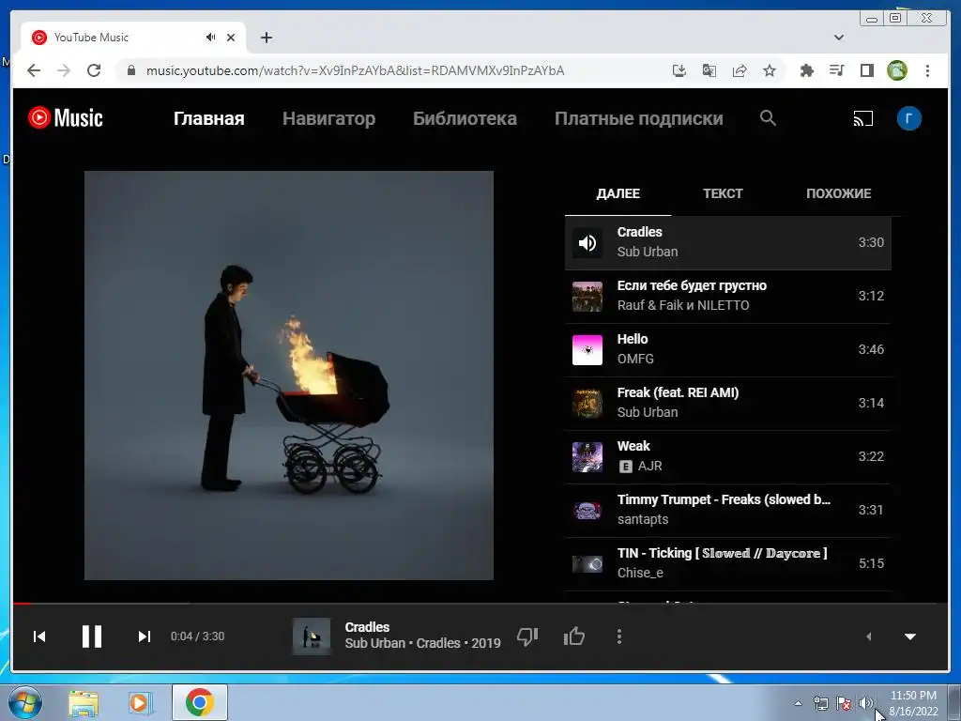Toggle the Chrome side panel
The image size is (961, 721).
click(x=866, y=70)
